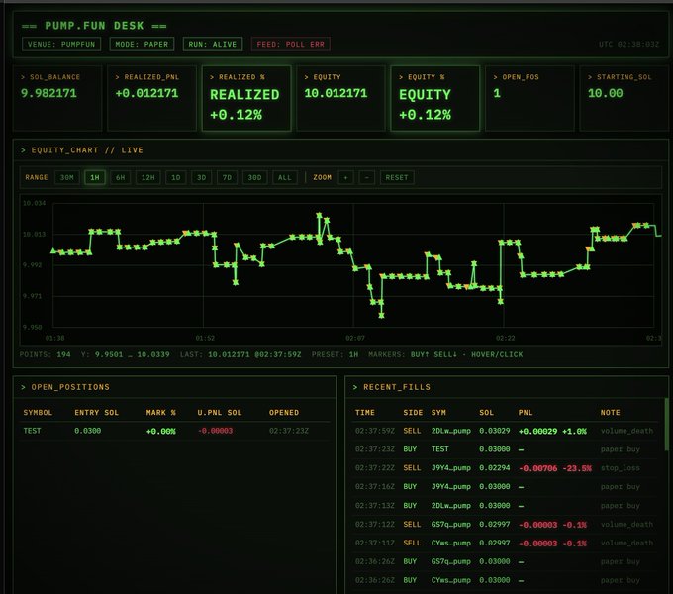Open the REALIZED_PNL card

click(152, 98)
